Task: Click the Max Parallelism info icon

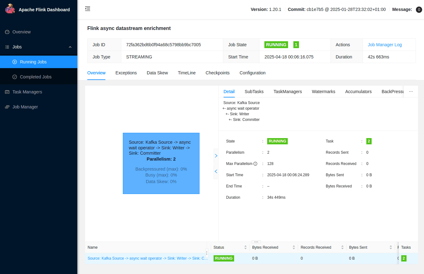Action: pos(255,164)
